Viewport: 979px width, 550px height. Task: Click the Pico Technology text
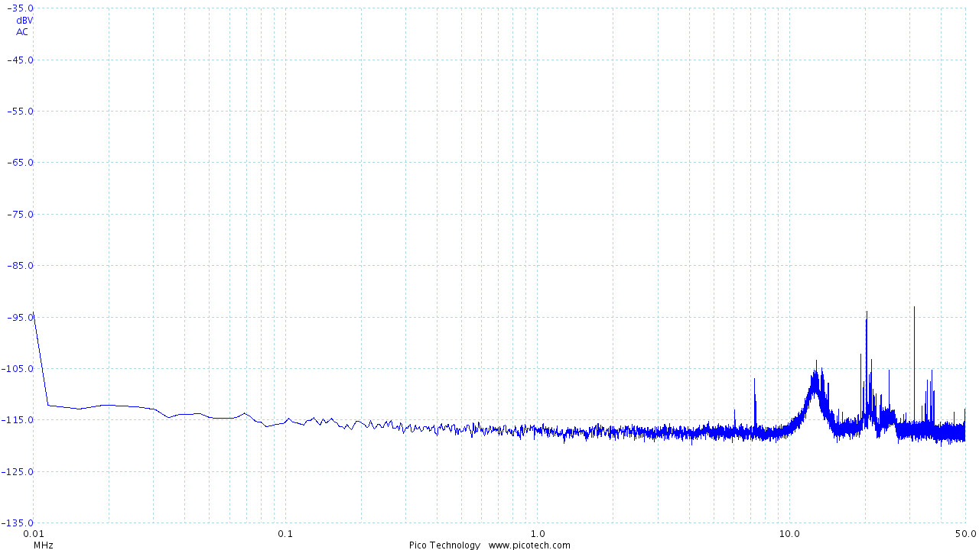pos(444,545)
